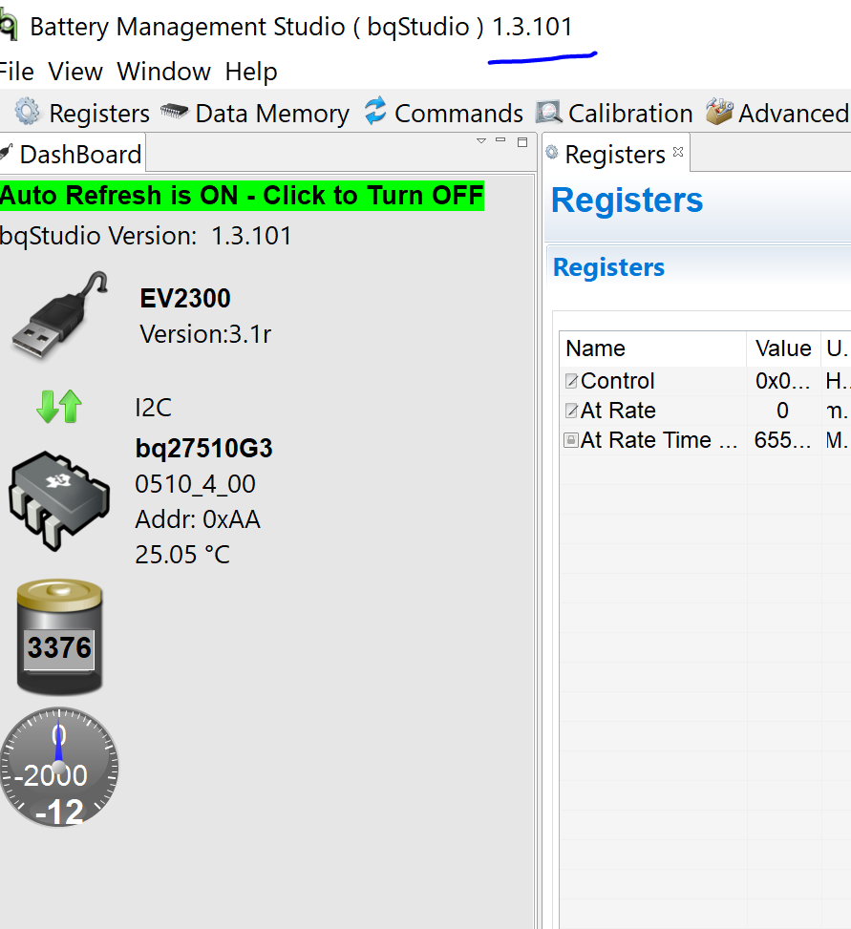Open Data Memory view from toolbar label
The image size is (851, 929).
pyautogui.click(x=272, y=114)
